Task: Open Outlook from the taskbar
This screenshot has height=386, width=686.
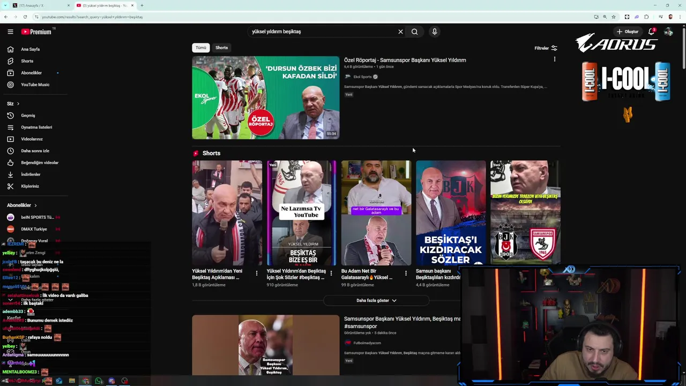Action: (x=58, y=381)
